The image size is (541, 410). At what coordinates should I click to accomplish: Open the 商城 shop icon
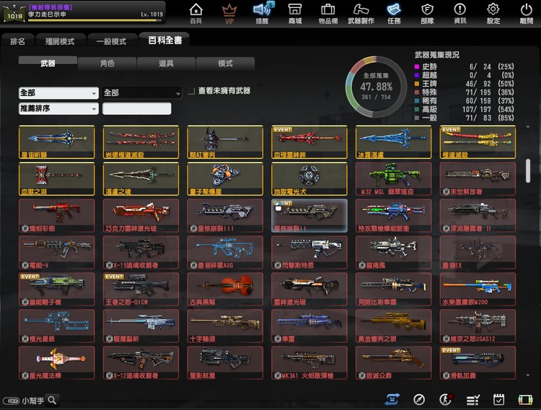click(295, 12)
